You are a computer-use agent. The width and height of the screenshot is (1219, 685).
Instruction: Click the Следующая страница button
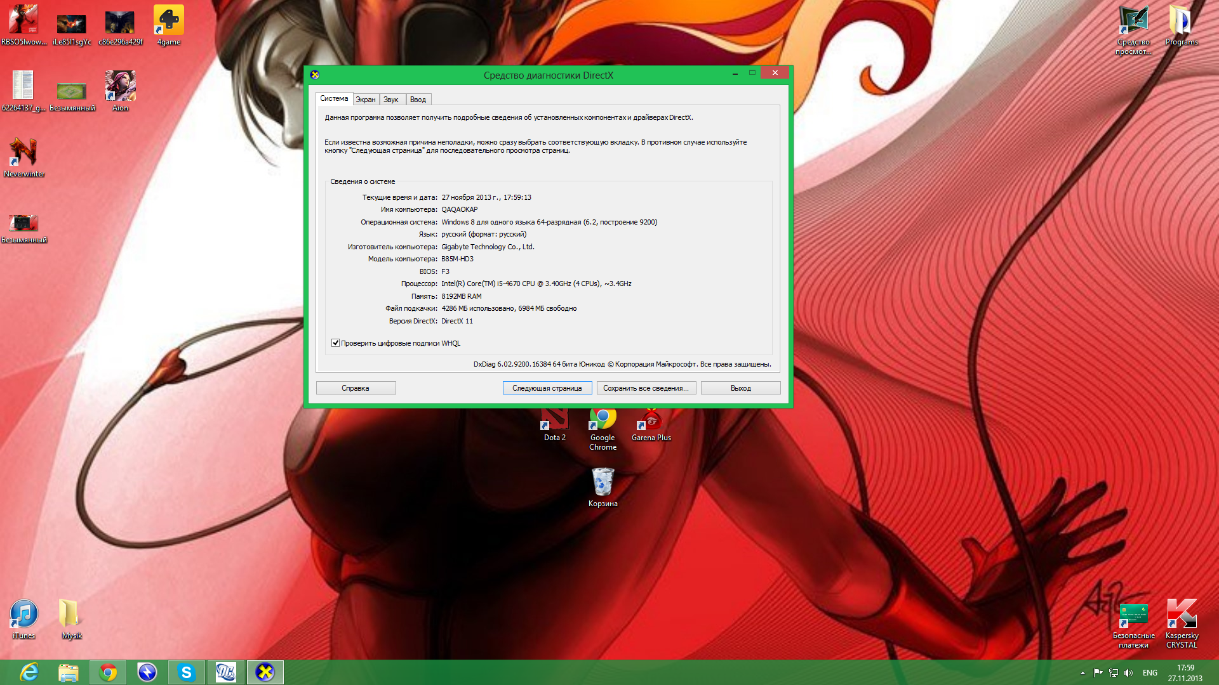click(547, 388)
